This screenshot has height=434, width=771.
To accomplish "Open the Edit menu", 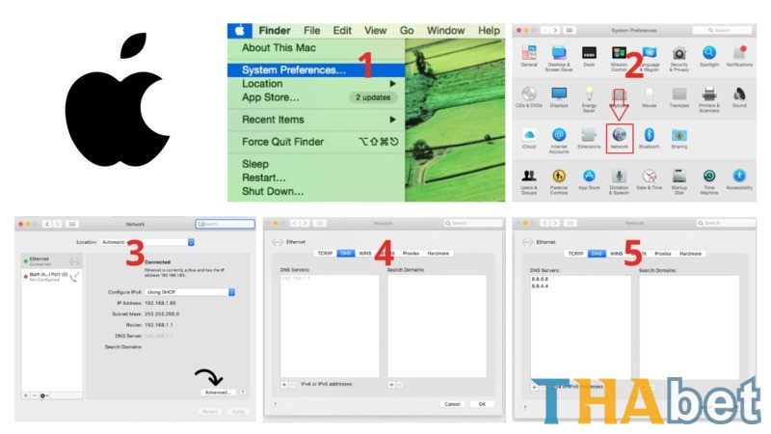I will click(x=342, y=31).
